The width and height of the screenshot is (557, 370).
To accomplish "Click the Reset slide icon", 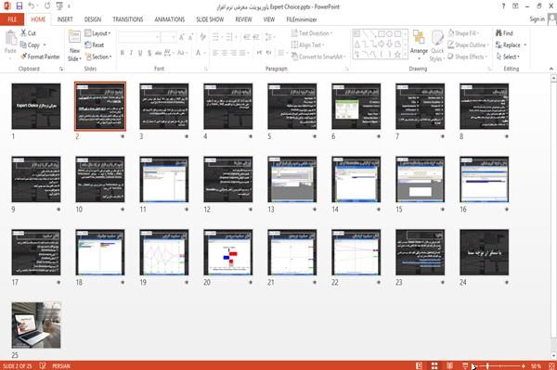I will 88,45.
